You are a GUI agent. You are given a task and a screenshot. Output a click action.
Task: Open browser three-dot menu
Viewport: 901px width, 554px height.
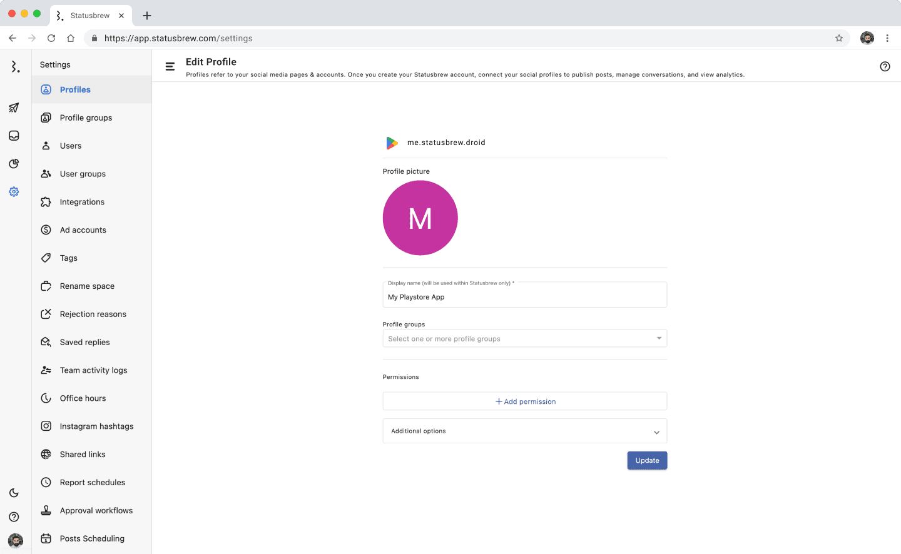click(x=887, y=38)
